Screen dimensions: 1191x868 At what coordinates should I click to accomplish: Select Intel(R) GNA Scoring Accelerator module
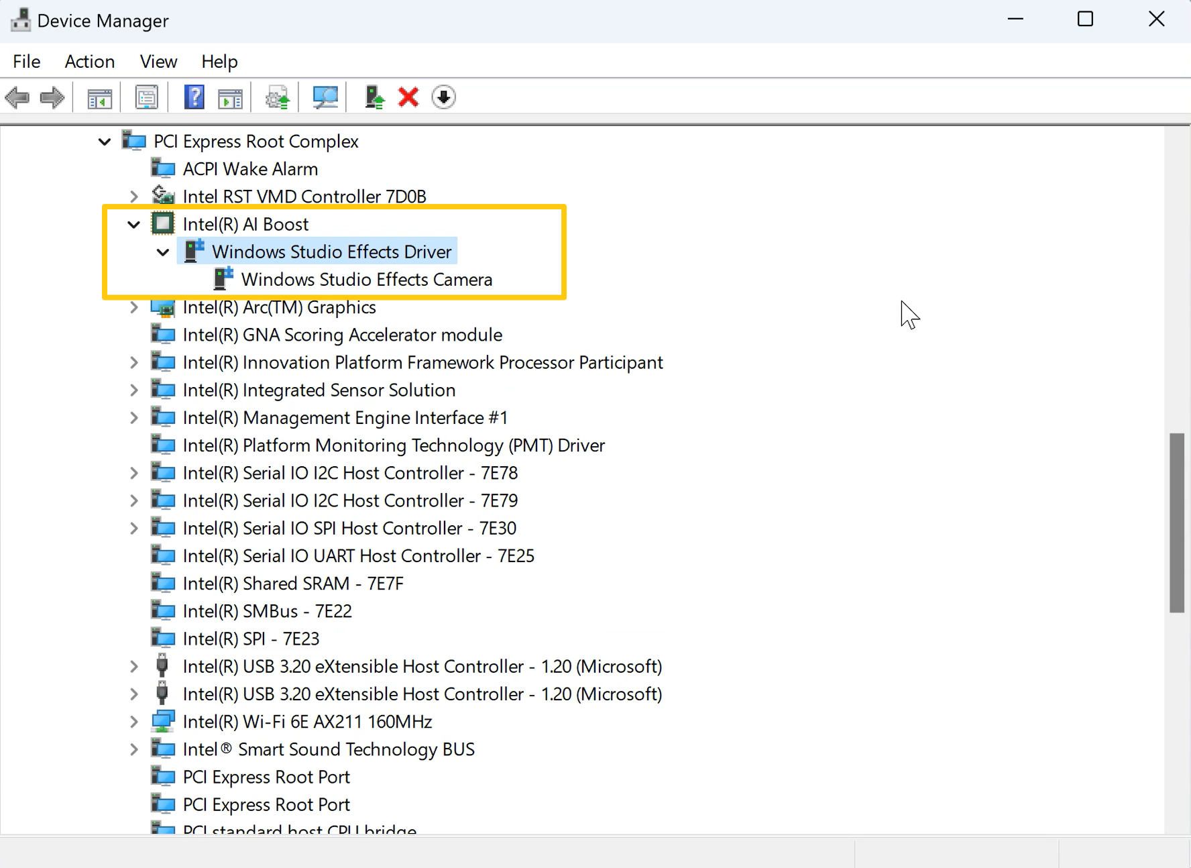tap(342, 335)
